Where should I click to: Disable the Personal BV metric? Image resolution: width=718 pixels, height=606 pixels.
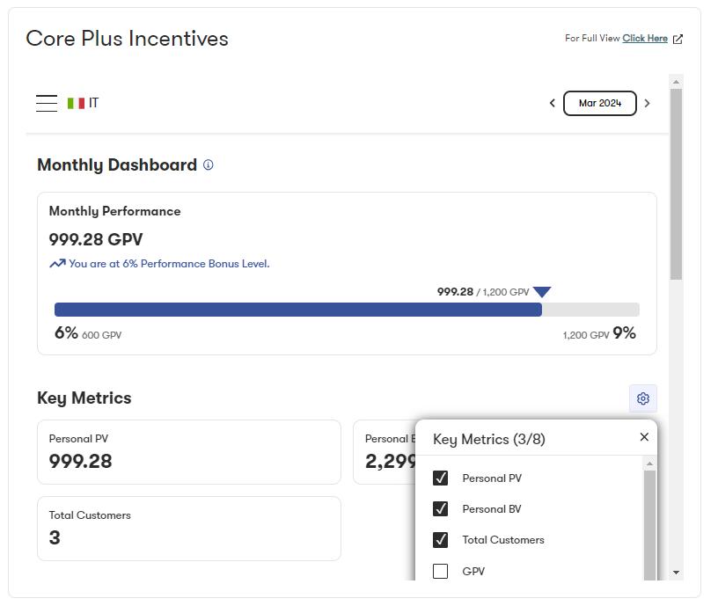(440, 508)
